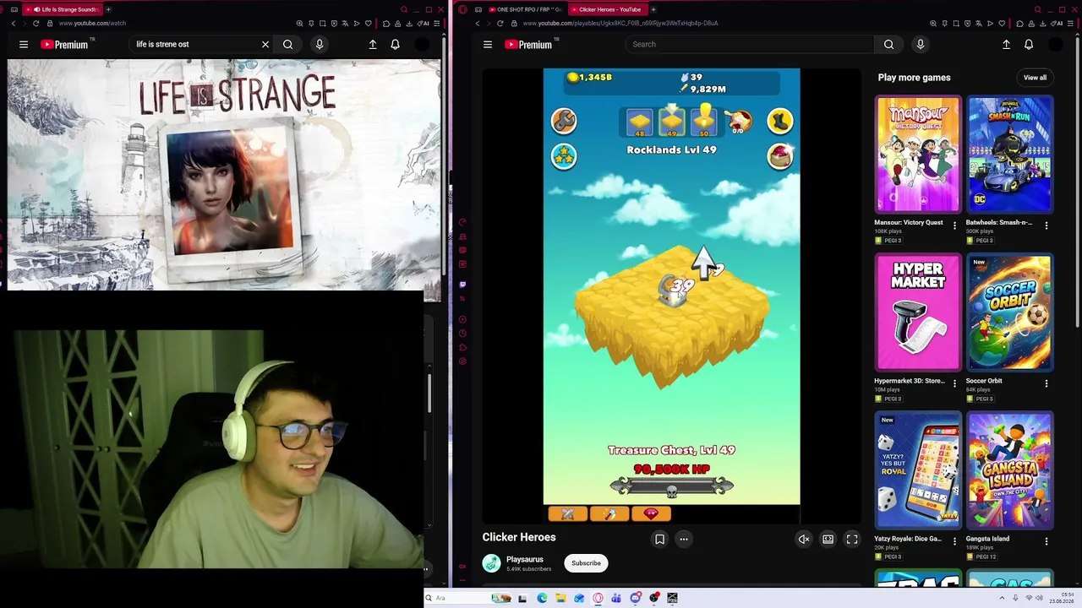Open the blue star achievements button in the game
The image size is (1082, 608).
564,156
